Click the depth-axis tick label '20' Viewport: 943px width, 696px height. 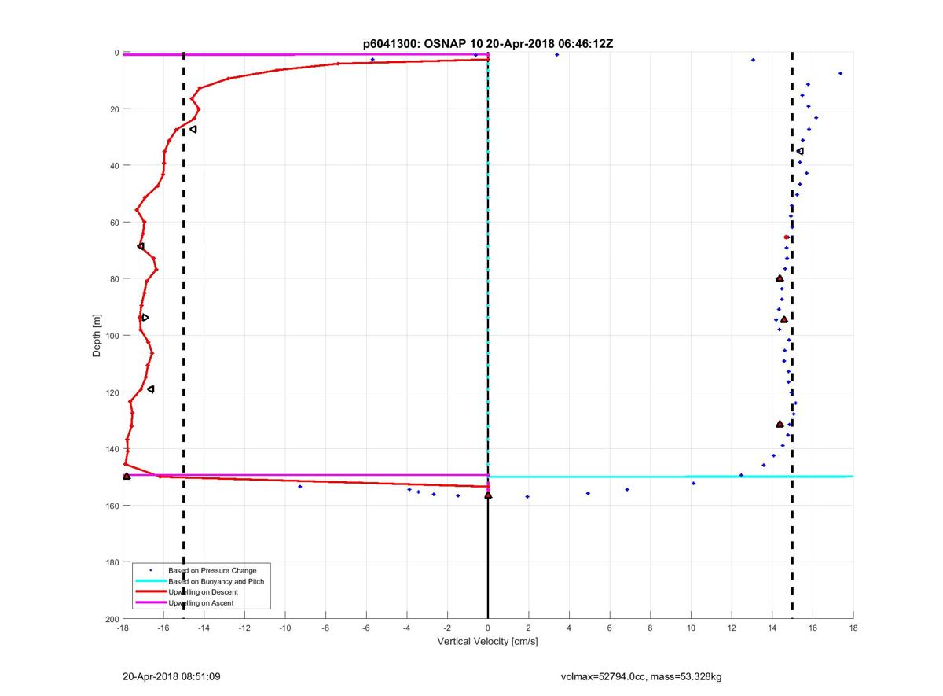[114, 109]
